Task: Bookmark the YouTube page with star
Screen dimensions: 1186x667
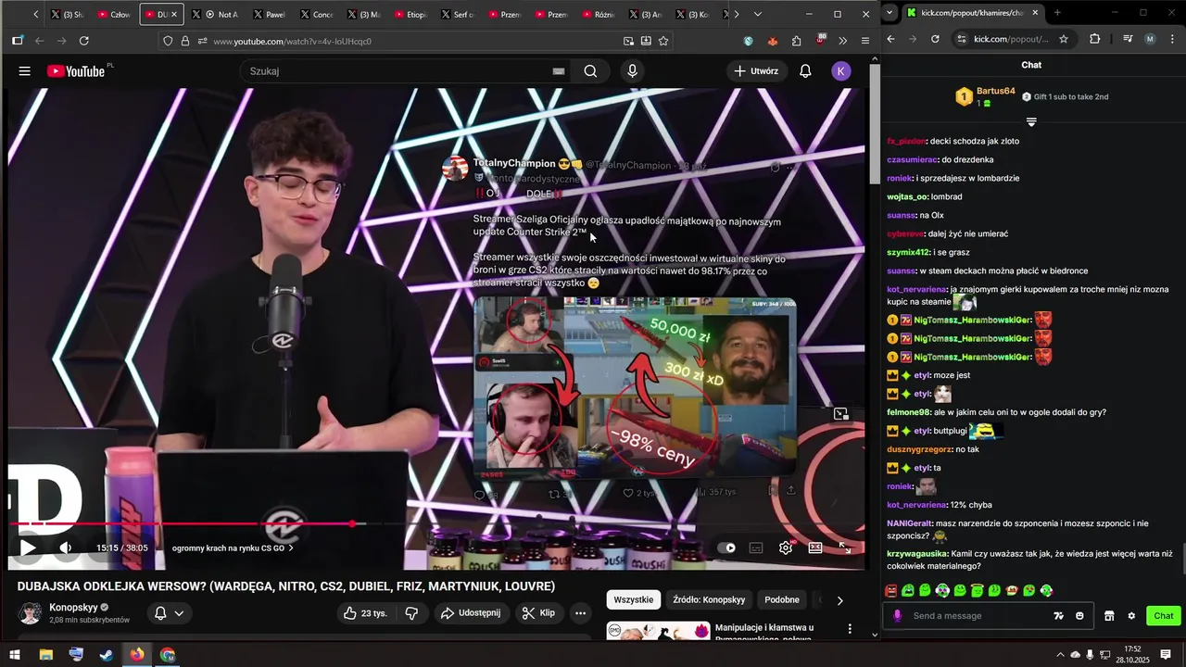Action: point(663,41)
